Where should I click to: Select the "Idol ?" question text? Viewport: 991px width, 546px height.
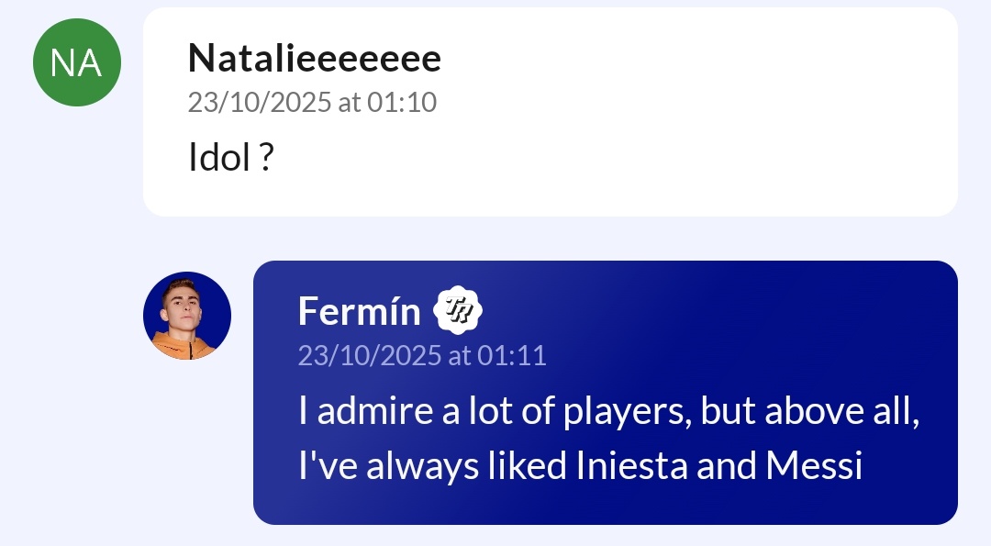click(231, 158)
